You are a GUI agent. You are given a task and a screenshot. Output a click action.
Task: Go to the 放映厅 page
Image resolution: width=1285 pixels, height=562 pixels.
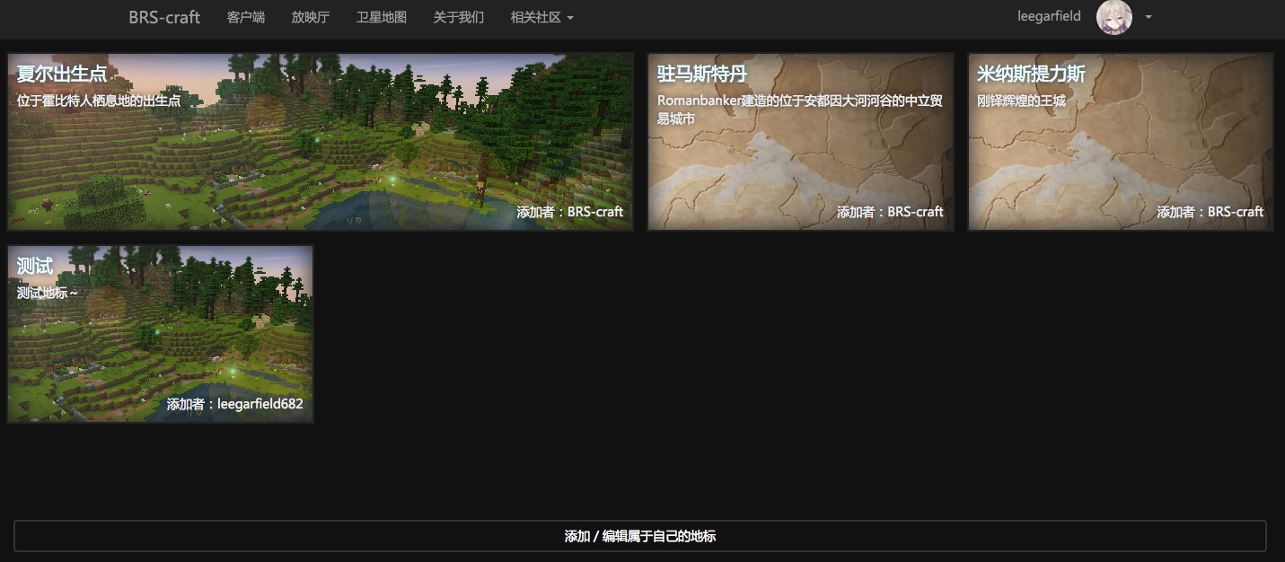click(311, 17)
